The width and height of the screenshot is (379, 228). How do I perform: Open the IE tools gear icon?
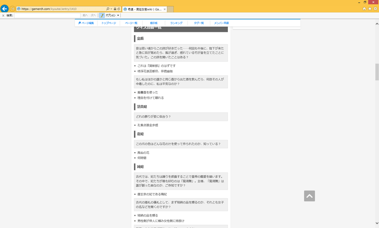(x=375, y=9)
